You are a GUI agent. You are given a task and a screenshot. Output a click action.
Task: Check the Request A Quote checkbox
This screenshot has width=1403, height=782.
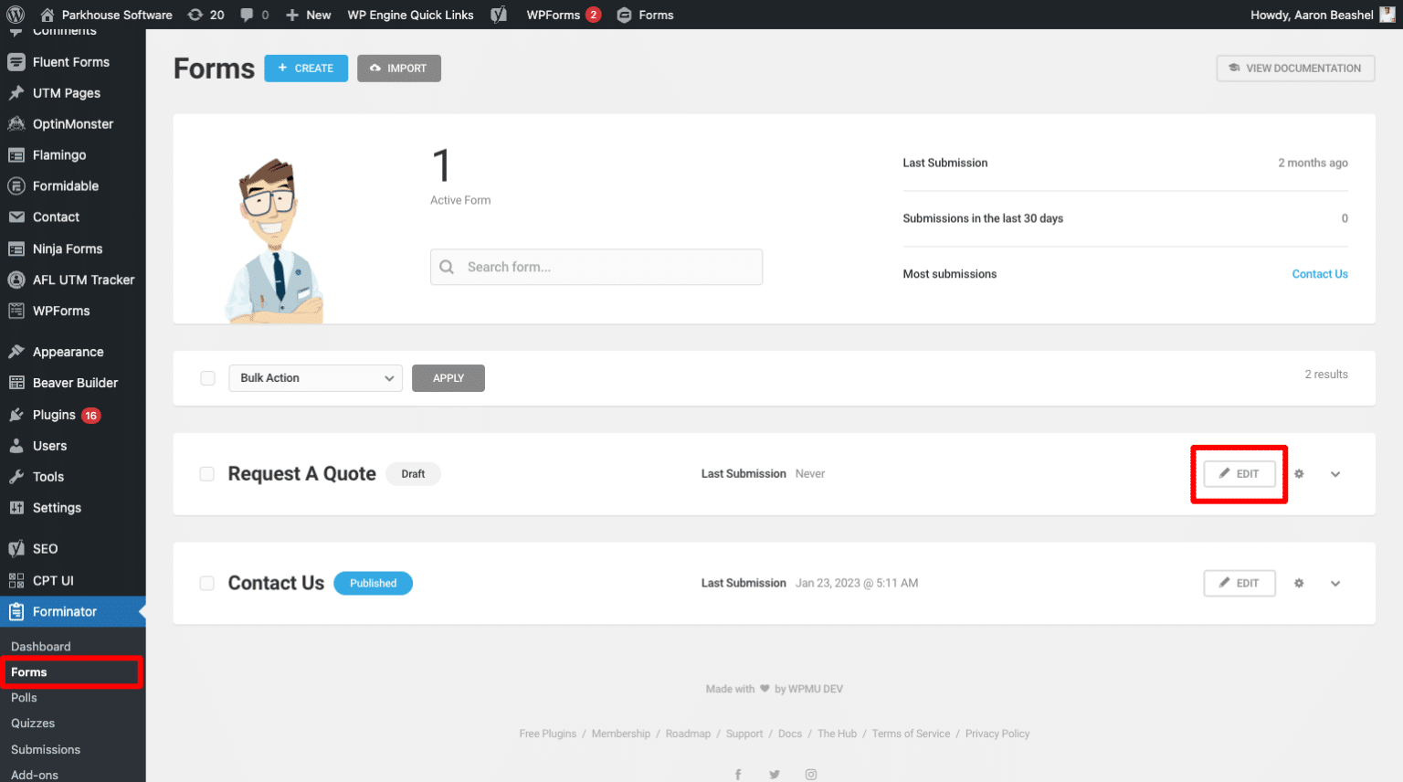pyautogui.click(x=207, y=473)
